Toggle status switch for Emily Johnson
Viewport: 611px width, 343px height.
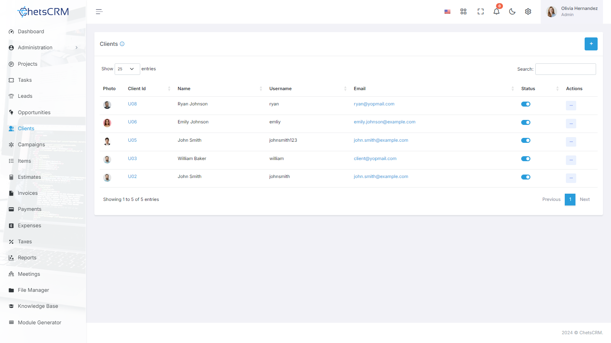[x=526, y=123]
